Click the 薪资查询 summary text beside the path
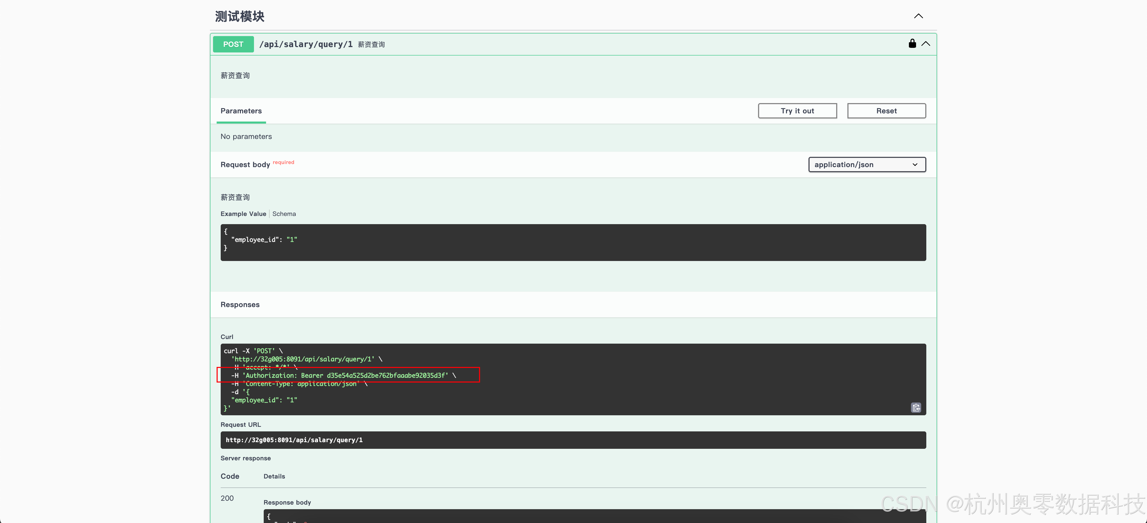 coord(371,45)
